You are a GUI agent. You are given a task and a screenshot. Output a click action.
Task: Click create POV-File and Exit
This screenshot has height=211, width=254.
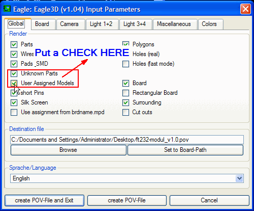44,200
